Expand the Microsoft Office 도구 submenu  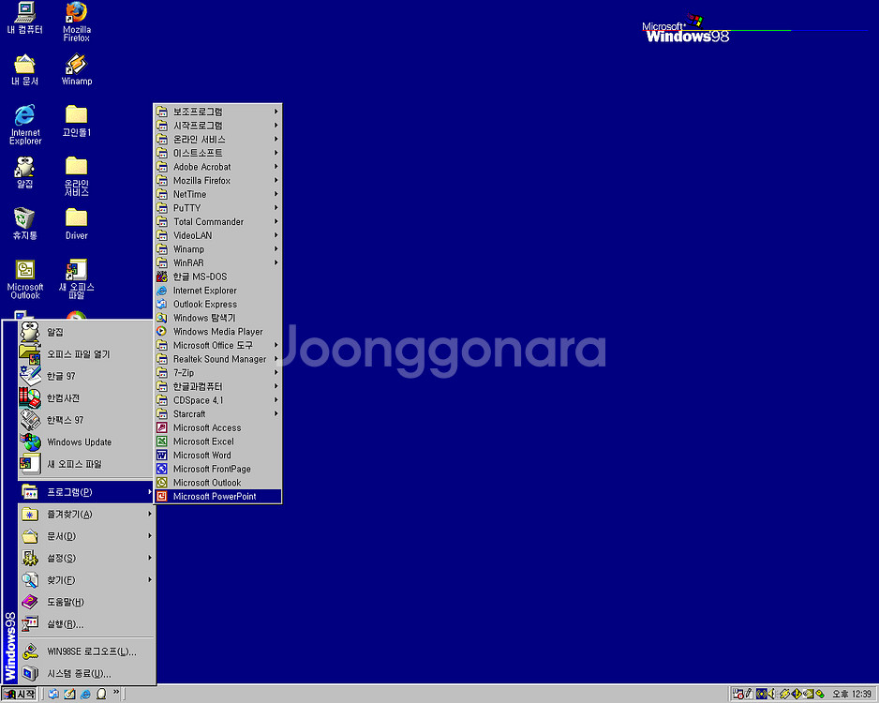(x=218, y=345)
